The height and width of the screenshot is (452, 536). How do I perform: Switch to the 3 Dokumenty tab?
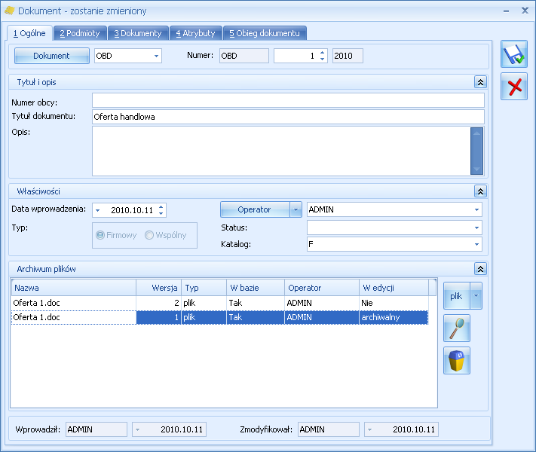pyautogui.click(x=138, y=33)
